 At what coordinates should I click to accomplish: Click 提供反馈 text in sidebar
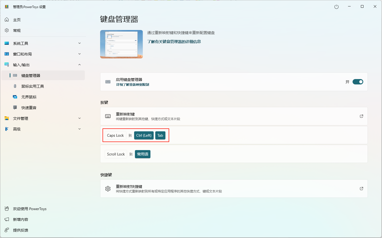coord(21,230)
